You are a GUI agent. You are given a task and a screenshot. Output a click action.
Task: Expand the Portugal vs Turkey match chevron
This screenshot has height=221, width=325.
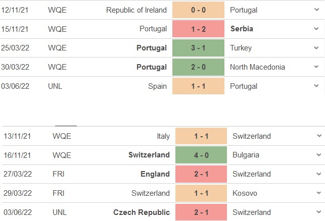click(316, 48)
